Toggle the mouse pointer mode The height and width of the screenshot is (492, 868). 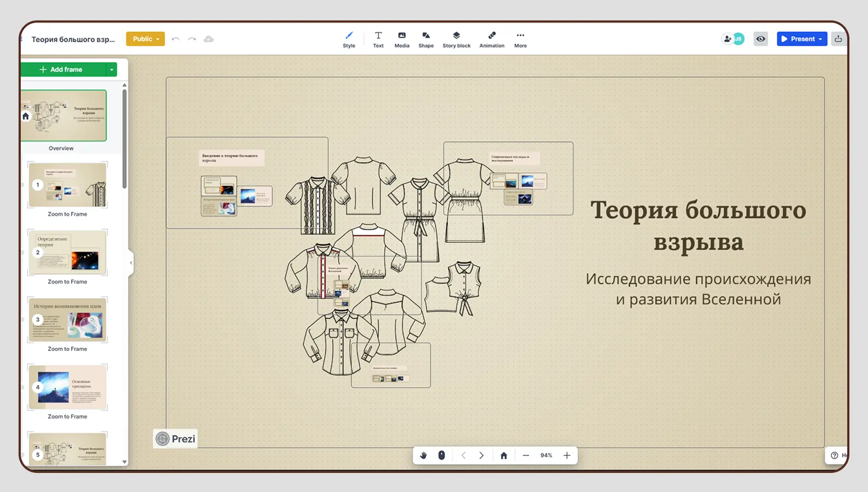pos(442,455)
